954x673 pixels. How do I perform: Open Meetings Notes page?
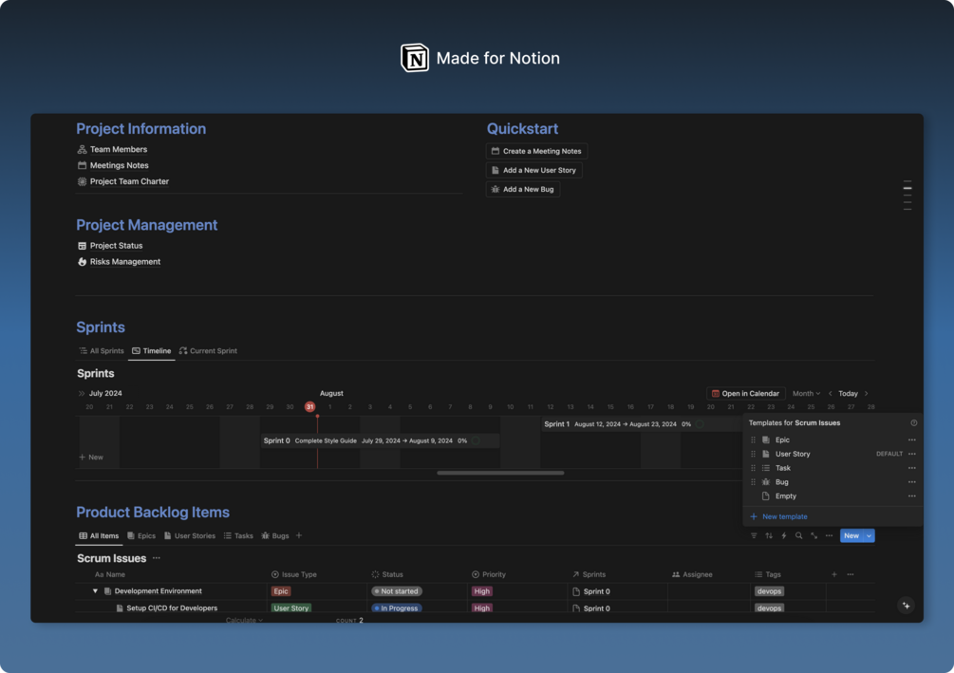tap(120, 165)
